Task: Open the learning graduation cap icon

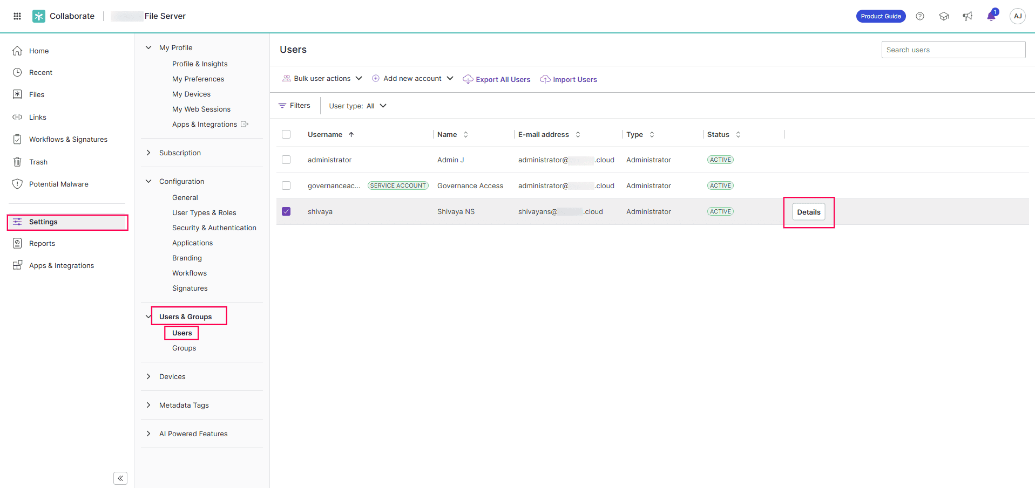Action: click(944, 16)
